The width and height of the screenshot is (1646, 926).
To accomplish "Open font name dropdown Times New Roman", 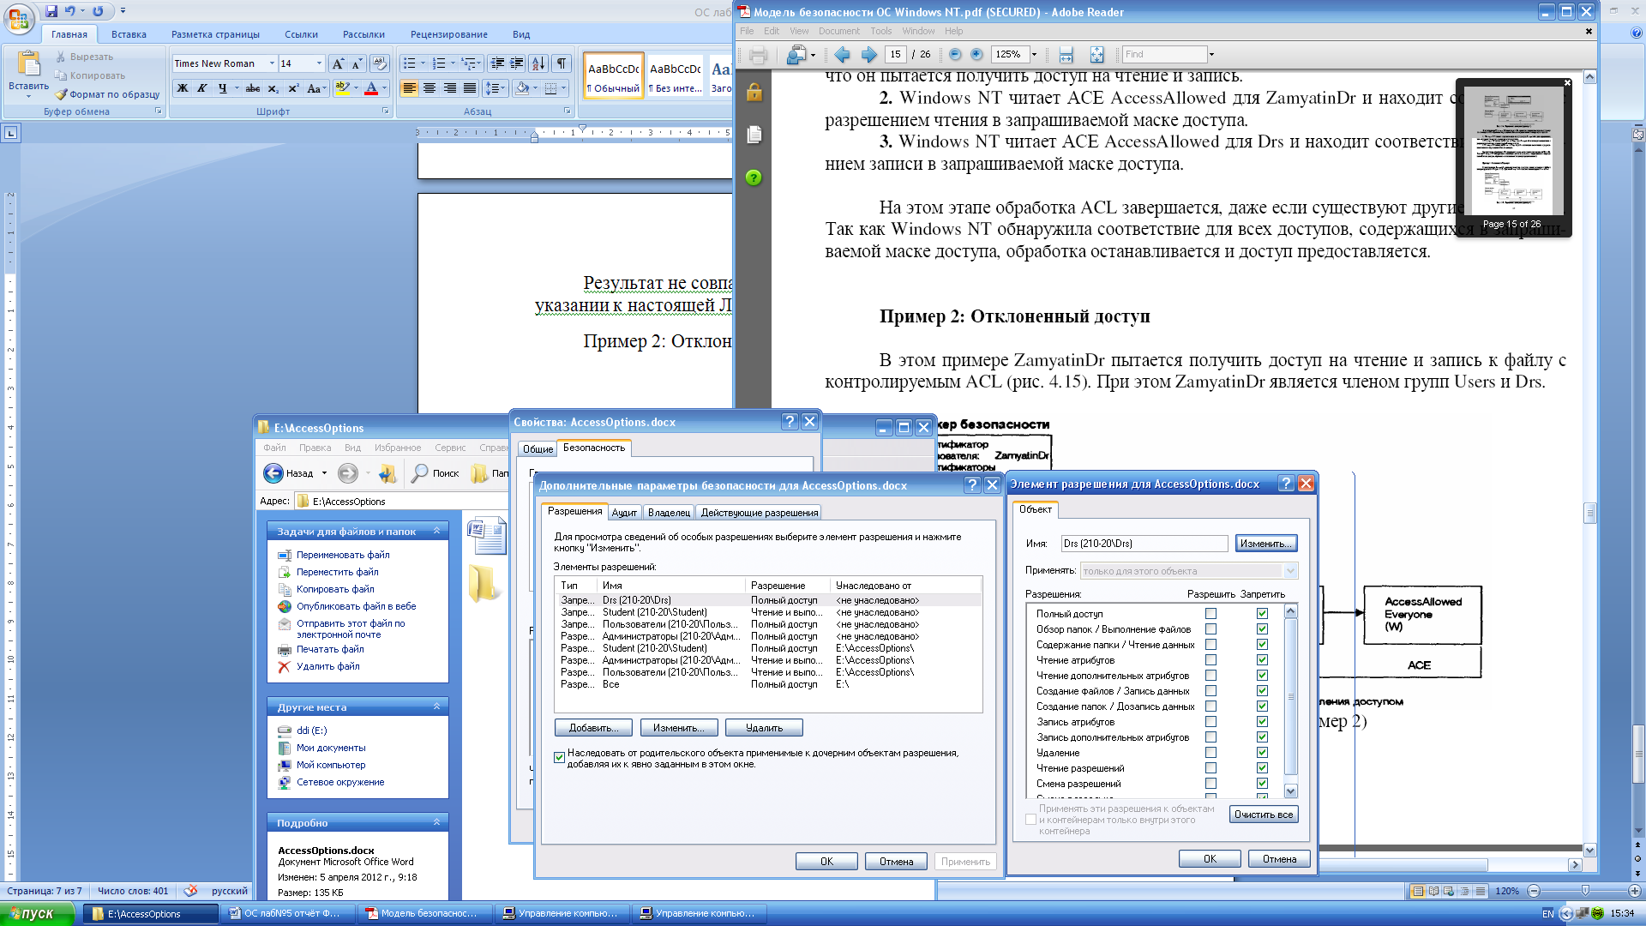I will coord(272,63).
